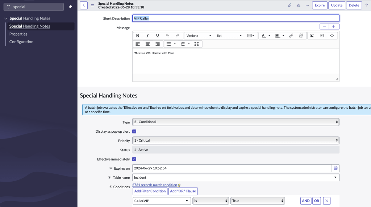371x207 pixels.
Task: Uncheck Display as pop-up alert
Action: tap(134, 131)
